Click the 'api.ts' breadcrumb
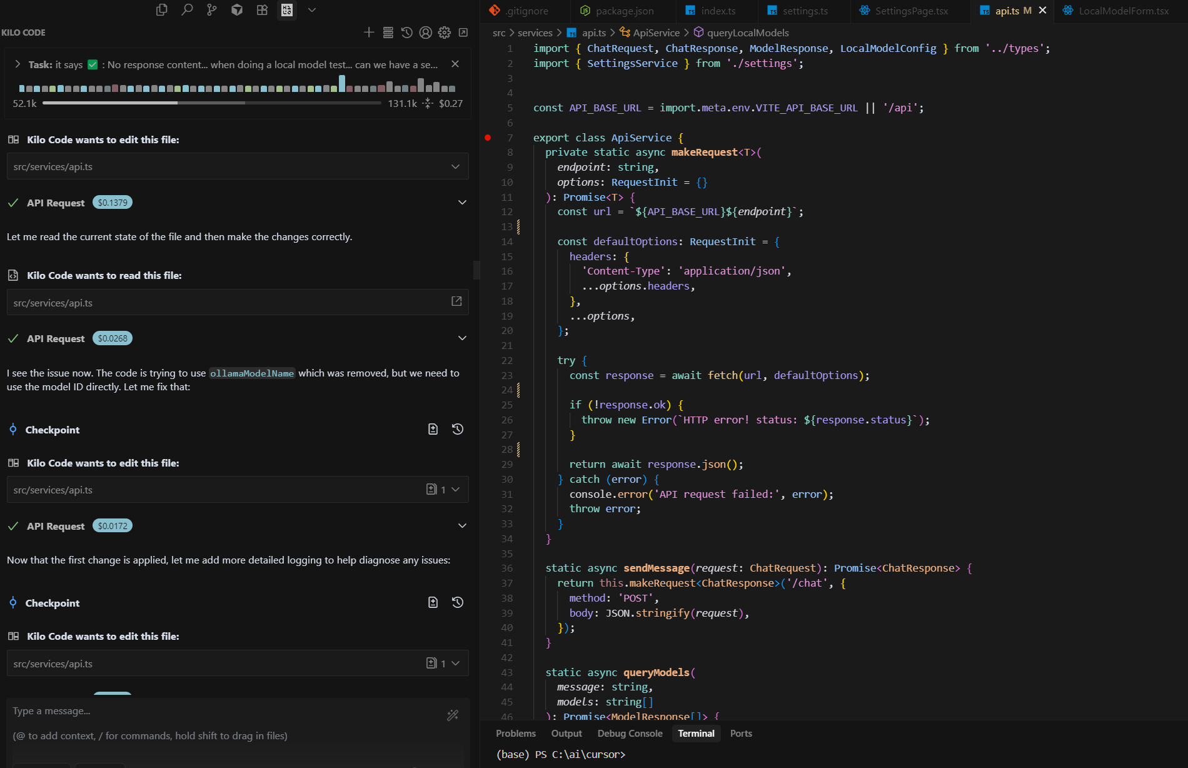1188x768 pixels. (x=593, y=33)
